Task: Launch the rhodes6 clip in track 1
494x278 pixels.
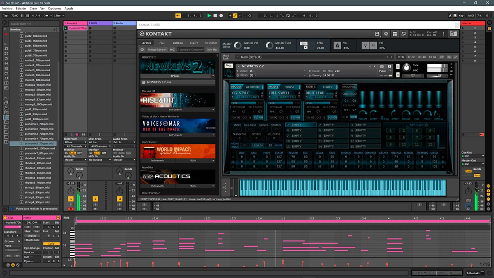Action: pos(66,28)
